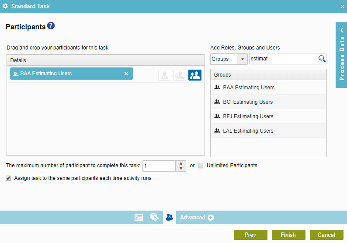Click the Finish button
The image size is (347, 243).
288,235
